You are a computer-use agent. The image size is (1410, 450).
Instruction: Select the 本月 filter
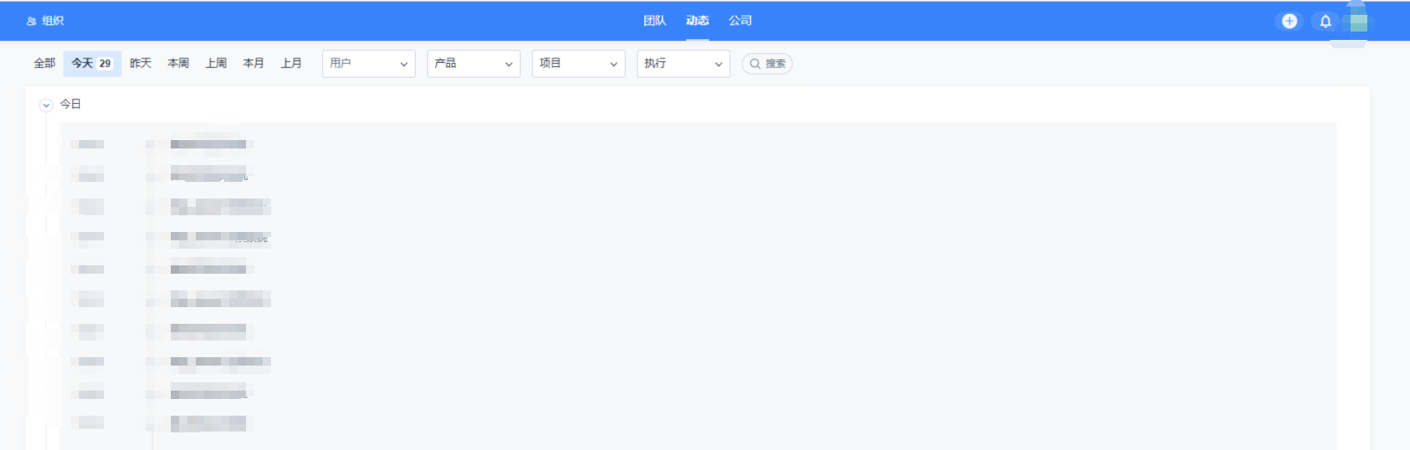click(x=253, y=64)
